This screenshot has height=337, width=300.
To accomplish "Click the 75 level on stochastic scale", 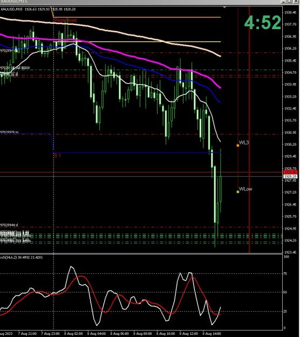I will [x=285, y=273].
